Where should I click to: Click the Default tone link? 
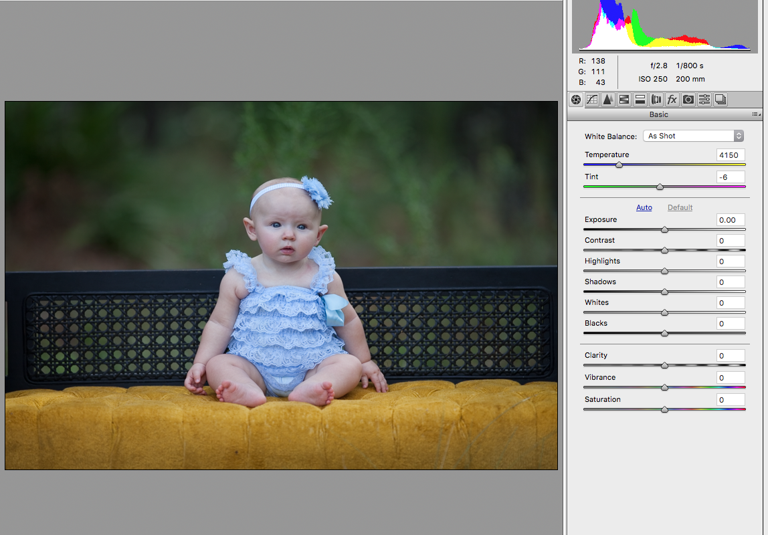680,207
